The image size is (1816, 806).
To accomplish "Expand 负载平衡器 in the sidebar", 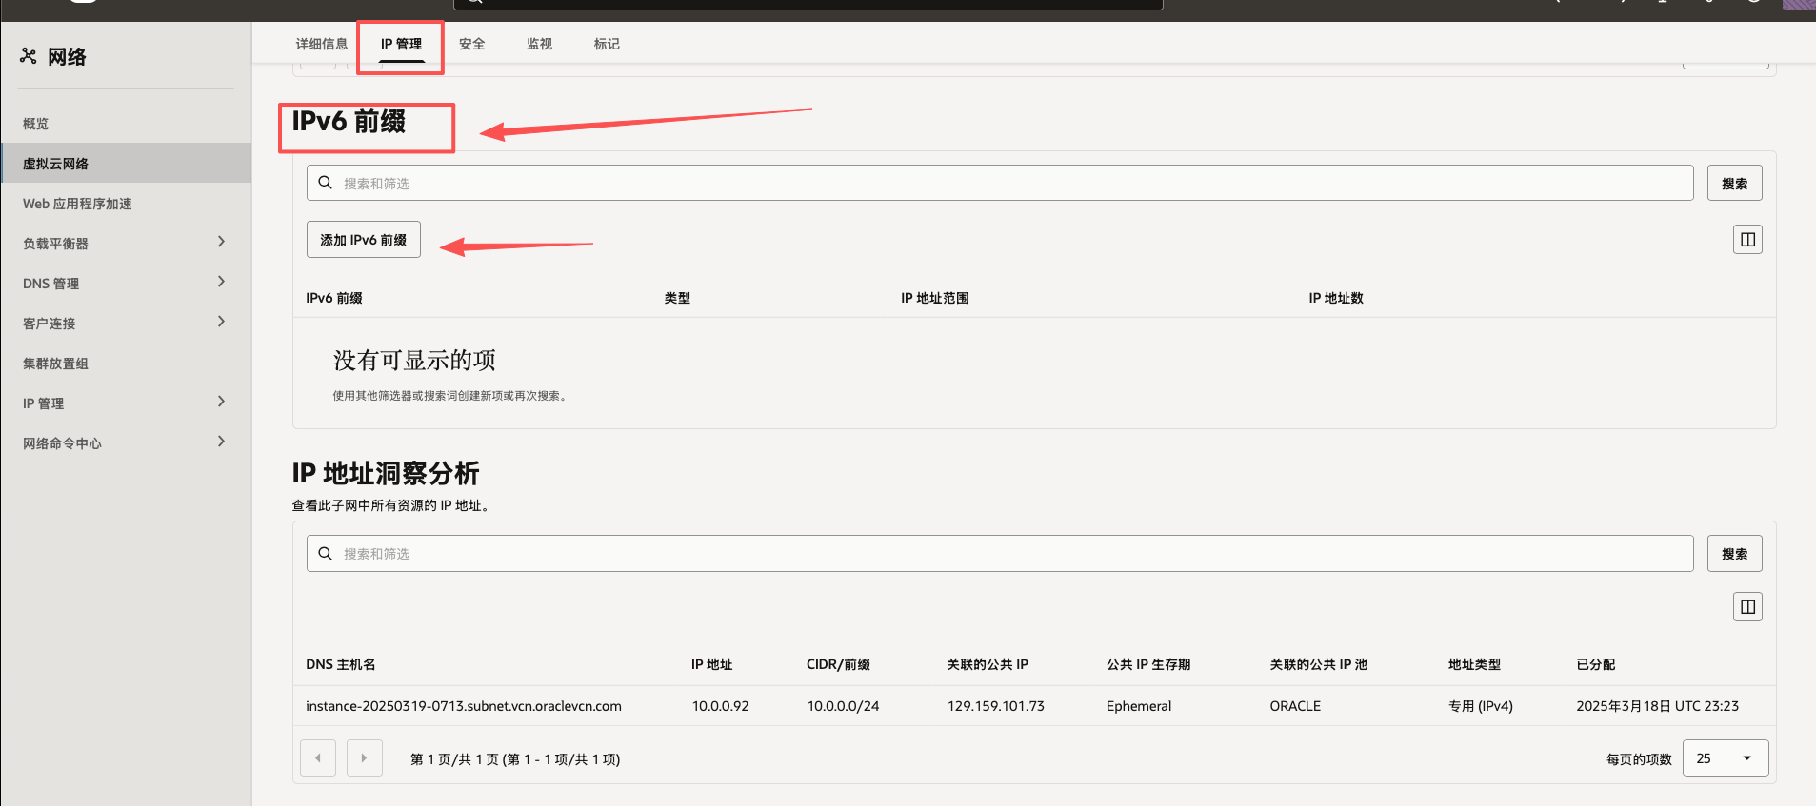I will [x=221, y=242].
